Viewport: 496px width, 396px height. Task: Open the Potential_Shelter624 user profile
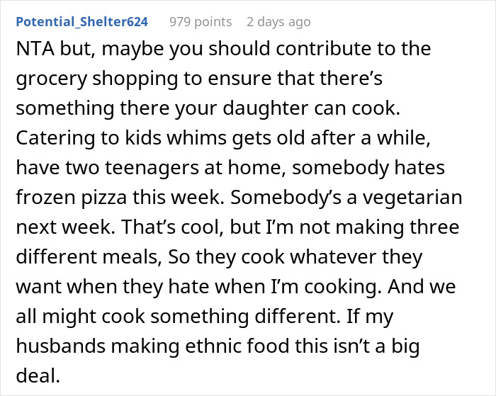tap(82, 21)
